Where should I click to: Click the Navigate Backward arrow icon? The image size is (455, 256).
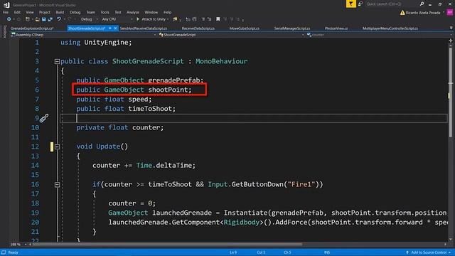pos(9,19)
